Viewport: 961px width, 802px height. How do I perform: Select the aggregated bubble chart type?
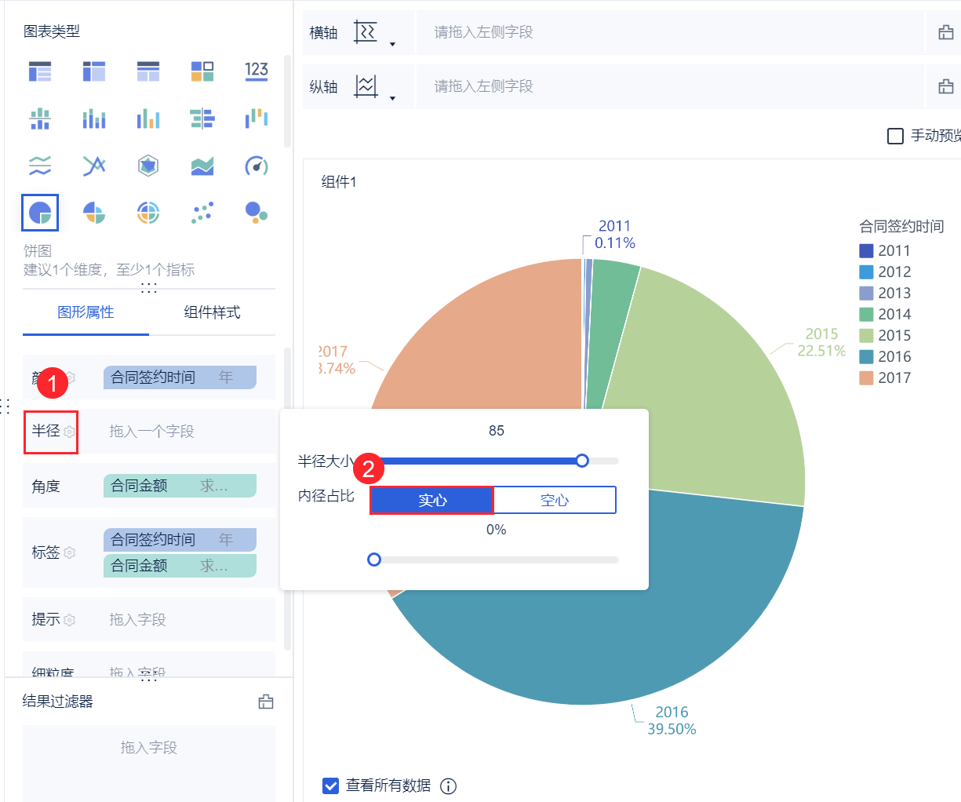257,213
